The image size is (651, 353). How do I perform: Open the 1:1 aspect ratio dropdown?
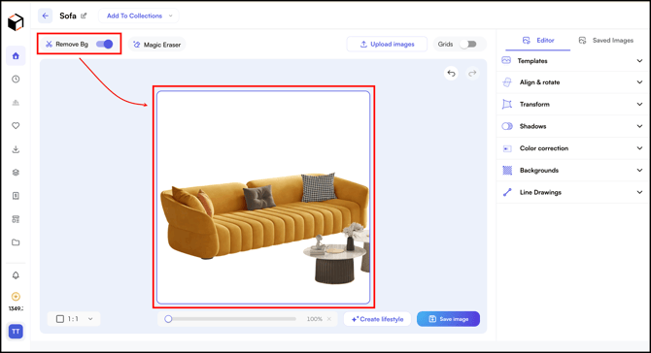pos(74,319)
